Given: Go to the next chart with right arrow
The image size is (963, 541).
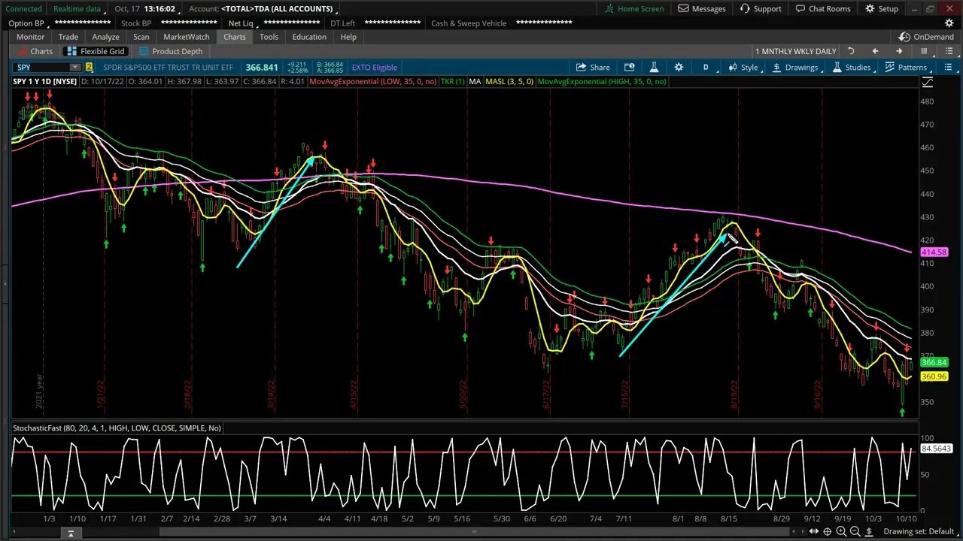Looking at the screenshot, I should (x=898, y=51).
